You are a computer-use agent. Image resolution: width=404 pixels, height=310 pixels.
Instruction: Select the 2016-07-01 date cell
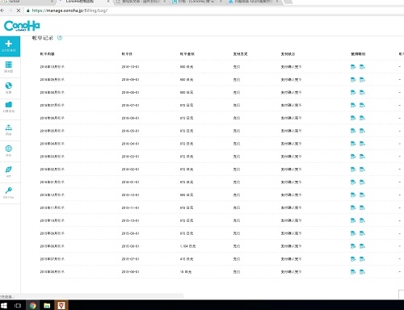[x=130, y=105]
